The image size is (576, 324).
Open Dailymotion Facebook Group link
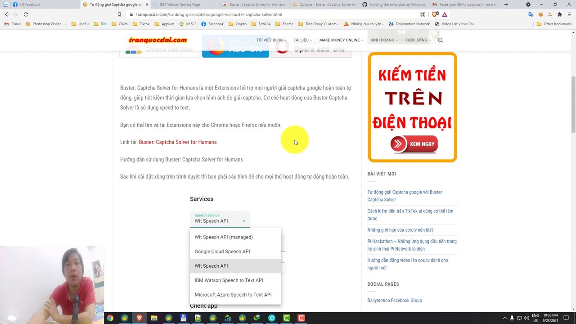(x=395, y=301)
